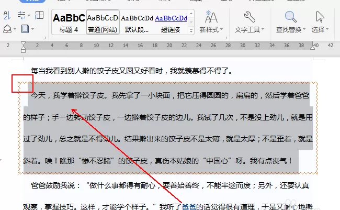
Task: Click the table grid icon in paragraph group
Action: click(39, 15)
